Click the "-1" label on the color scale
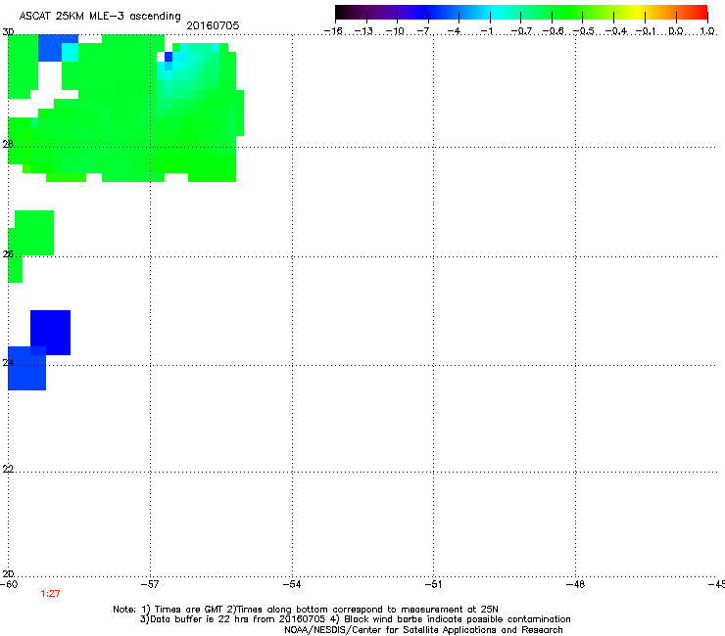This screenshot has height=636, width=725. 486,31
